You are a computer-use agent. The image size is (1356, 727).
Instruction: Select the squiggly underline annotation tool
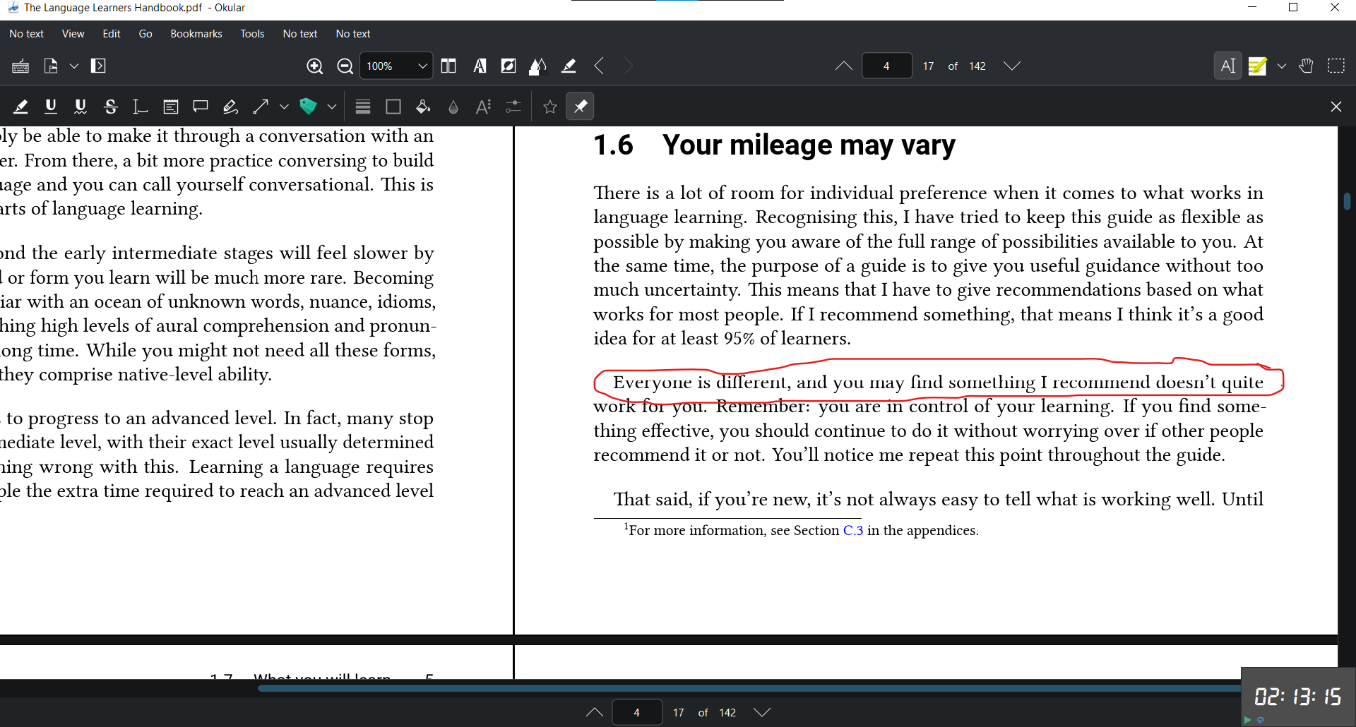point(81,107)
